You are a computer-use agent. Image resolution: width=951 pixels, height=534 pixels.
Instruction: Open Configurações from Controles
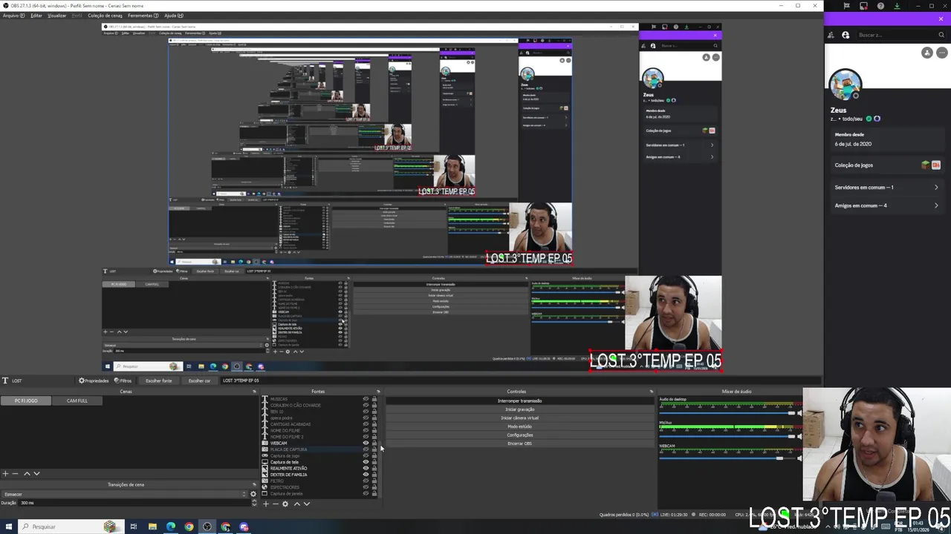[519, 435]
